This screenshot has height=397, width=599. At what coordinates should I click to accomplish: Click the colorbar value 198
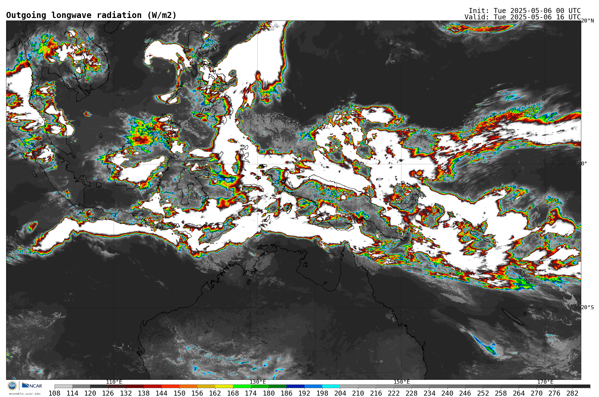click(x=322, y=393)
